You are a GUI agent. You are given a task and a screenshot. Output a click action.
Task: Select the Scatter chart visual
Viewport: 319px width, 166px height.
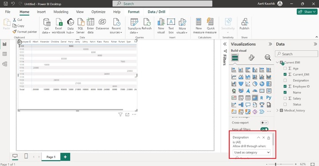point(248,84)
